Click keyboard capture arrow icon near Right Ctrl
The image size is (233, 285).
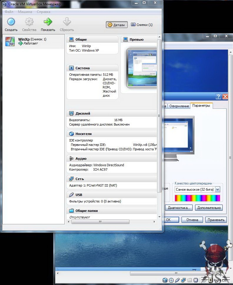tap(210, 280)
